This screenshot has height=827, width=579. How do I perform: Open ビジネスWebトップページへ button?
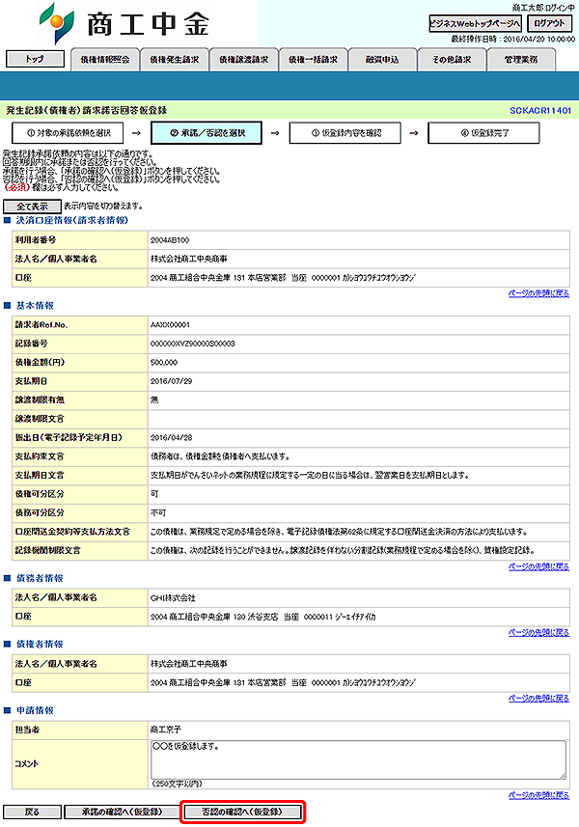tap(475, 23)
